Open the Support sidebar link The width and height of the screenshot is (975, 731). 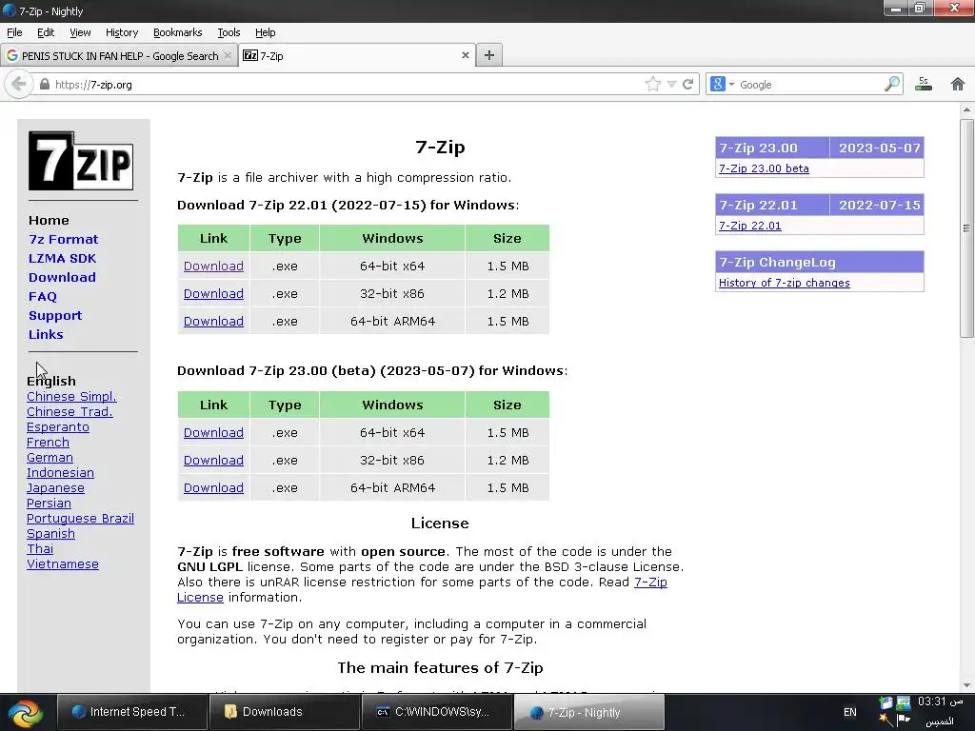(x=55, y=316)
